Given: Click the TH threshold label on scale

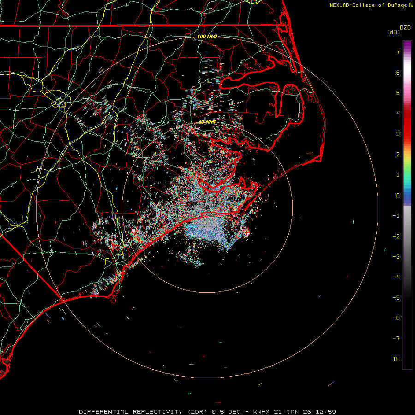Looking at the screenshot, I should point(396,359).
